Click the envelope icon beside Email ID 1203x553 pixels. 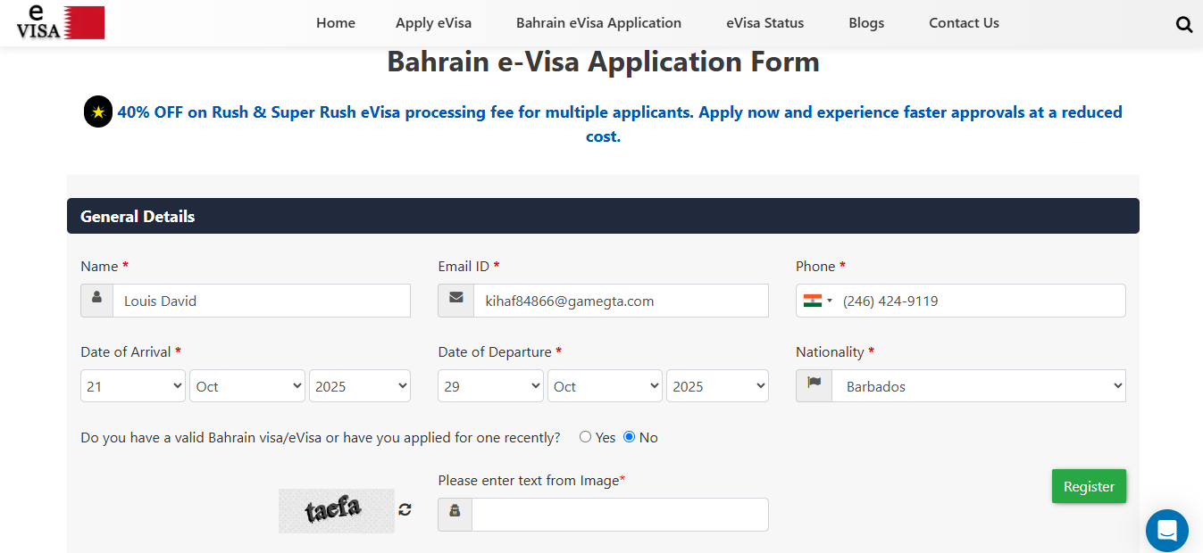tap(455, 301)
